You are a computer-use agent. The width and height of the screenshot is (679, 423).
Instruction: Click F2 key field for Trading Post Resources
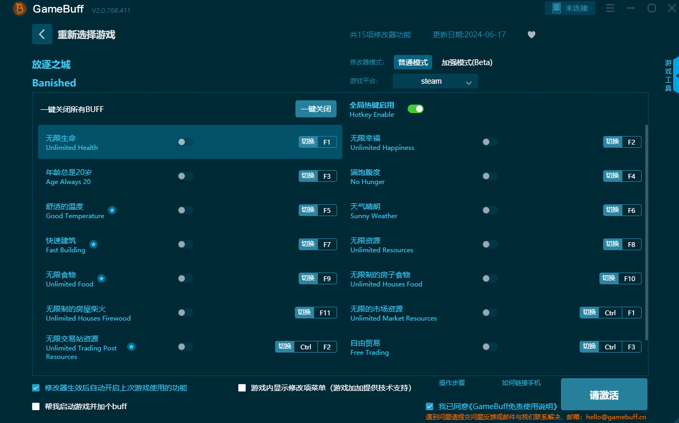click(327, 347)
